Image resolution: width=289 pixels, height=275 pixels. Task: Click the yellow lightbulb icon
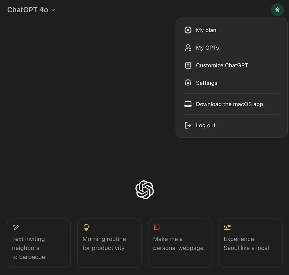click(x=86, y=227)
